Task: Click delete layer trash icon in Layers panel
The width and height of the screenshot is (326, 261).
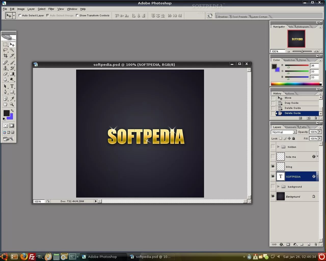Action: [316, 244]
